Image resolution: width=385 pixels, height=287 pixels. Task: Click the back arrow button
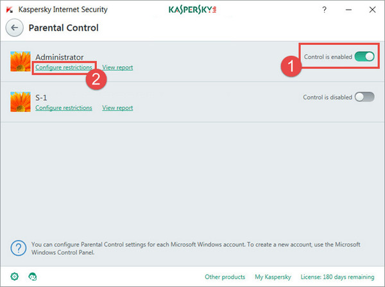coord(15,28)
